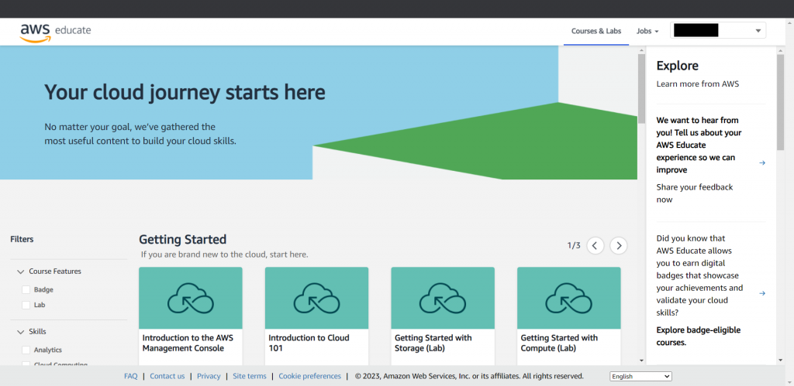Check the Lab filter checkbox
794x386 pixels.
26,305
